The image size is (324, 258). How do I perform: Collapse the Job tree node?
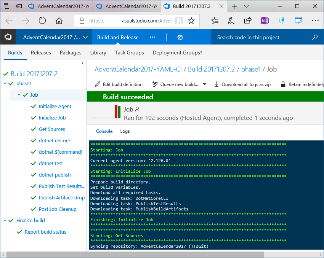(x=19, y=95)
